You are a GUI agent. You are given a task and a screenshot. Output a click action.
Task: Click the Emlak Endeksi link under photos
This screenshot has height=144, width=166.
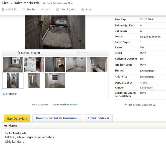(40, 104)
